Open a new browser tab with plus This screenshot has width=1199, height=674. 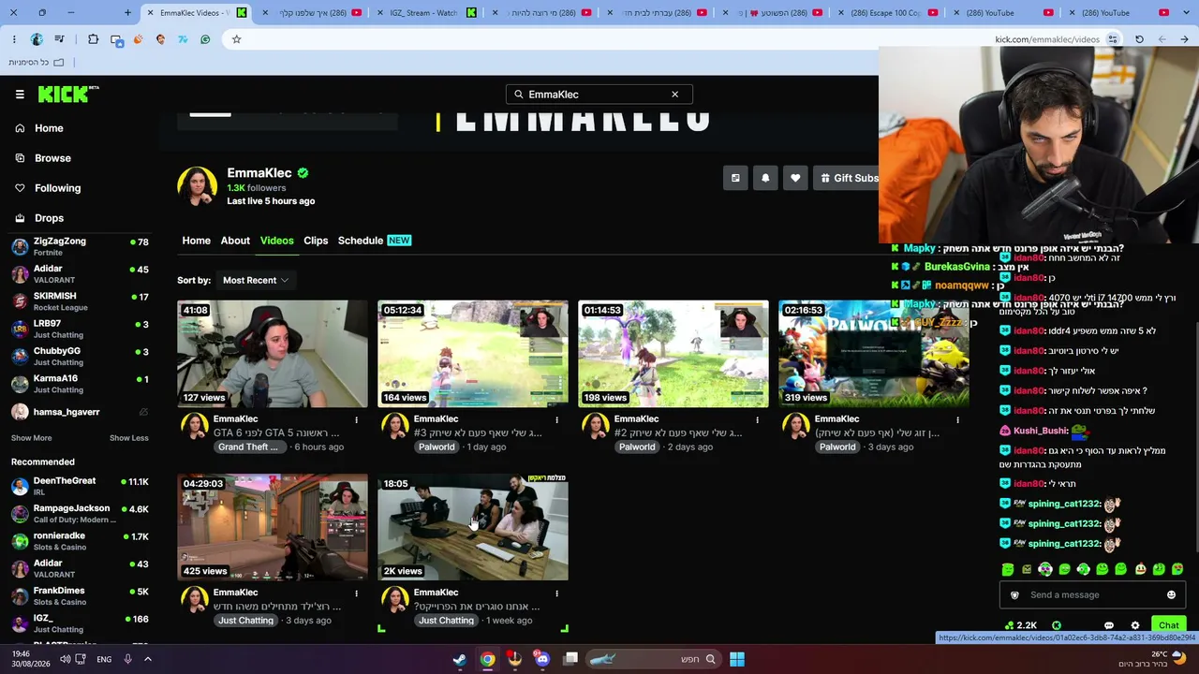pos(127,13)
